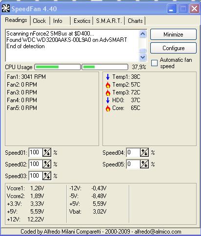Click the Speed02 up/down stepper

pyautogui.click(x=47, y=164)
